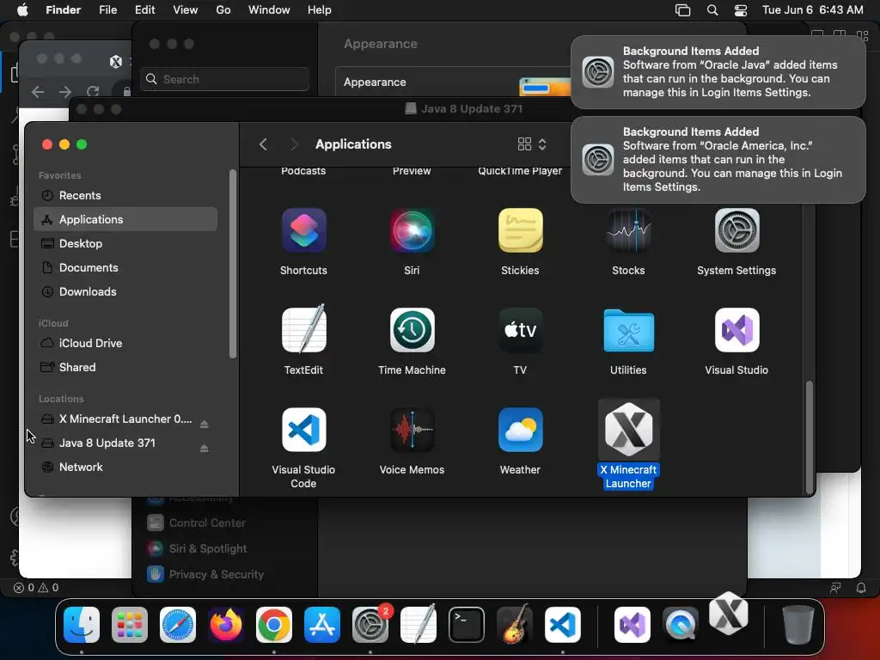
Task: Select the Weather app icon
Action: (520, 430)
